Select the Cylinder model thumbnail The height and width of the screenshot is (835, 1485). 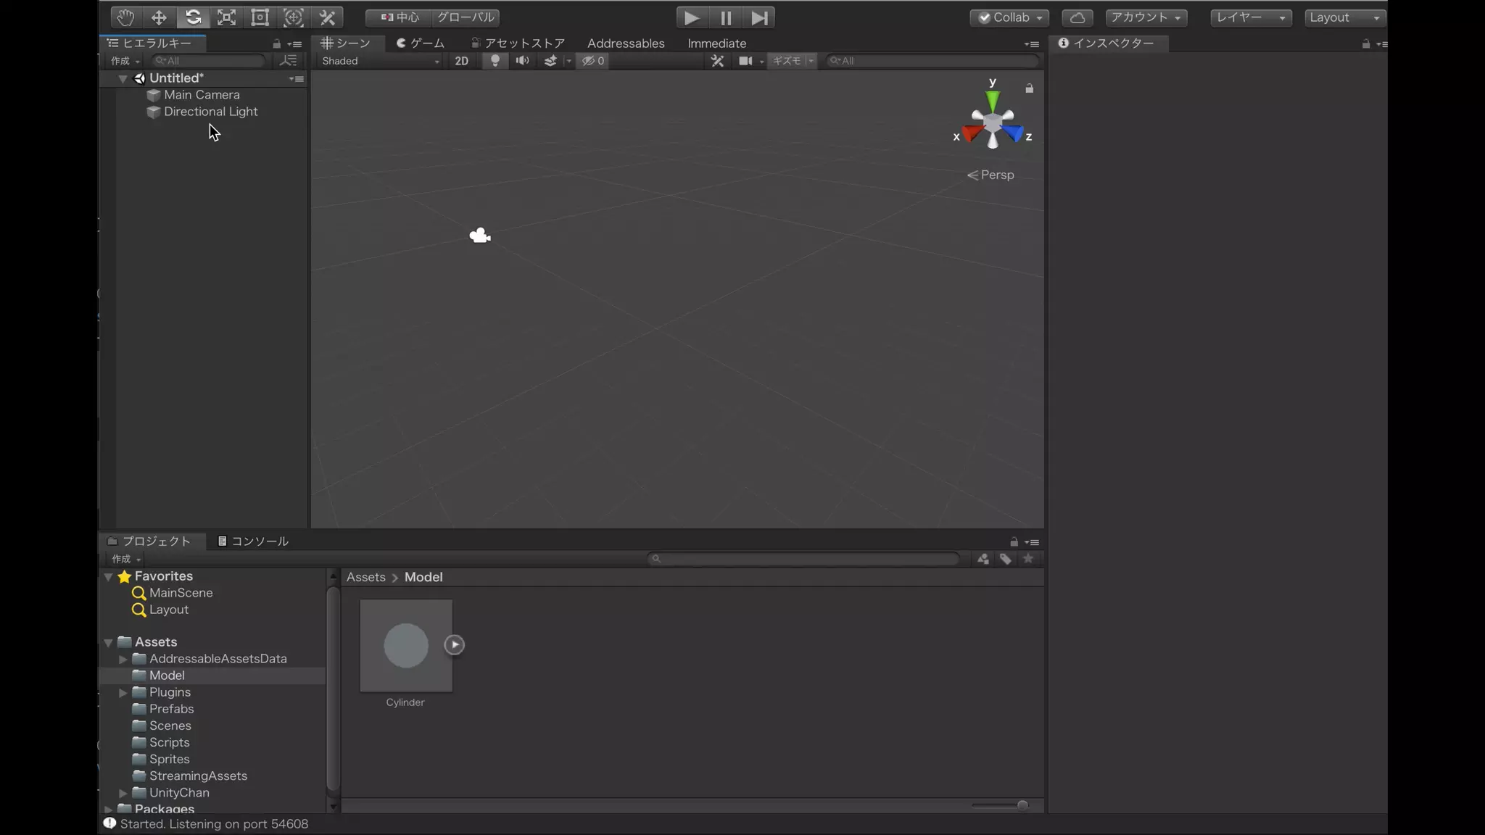(x=406, y=645)
